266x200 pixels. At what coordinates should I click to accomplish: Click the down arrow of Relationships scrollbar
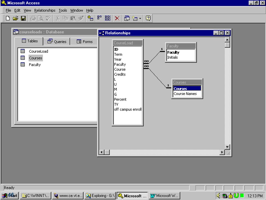pos(227,147)
